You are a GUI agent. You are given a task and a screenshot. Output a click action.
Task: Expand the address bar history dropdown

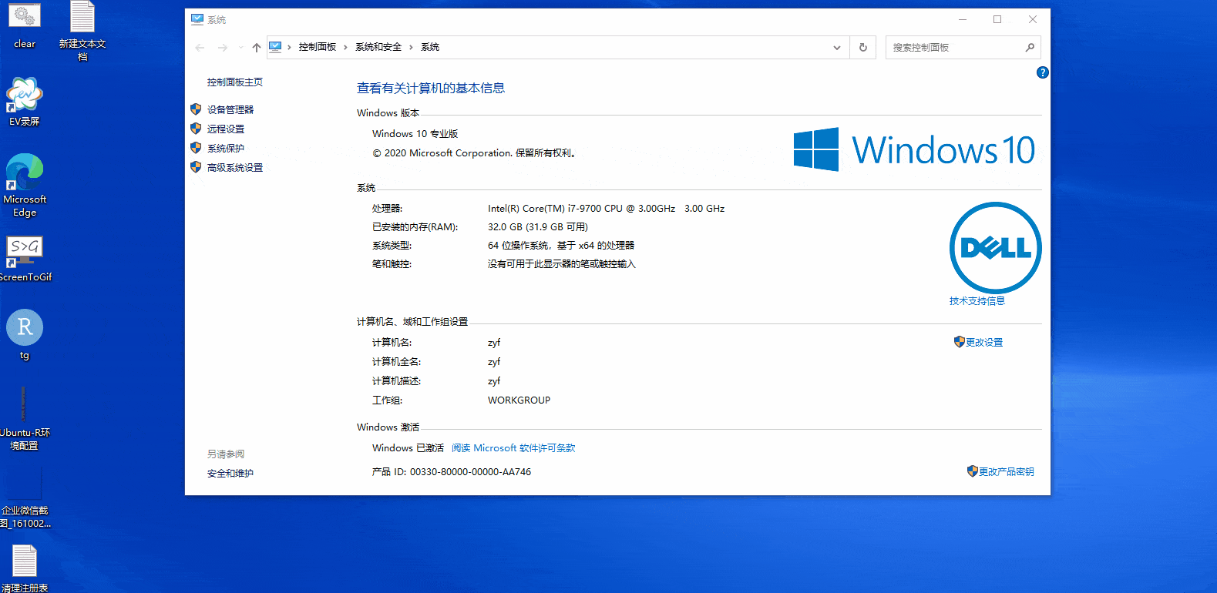click(x=837, y=48)
